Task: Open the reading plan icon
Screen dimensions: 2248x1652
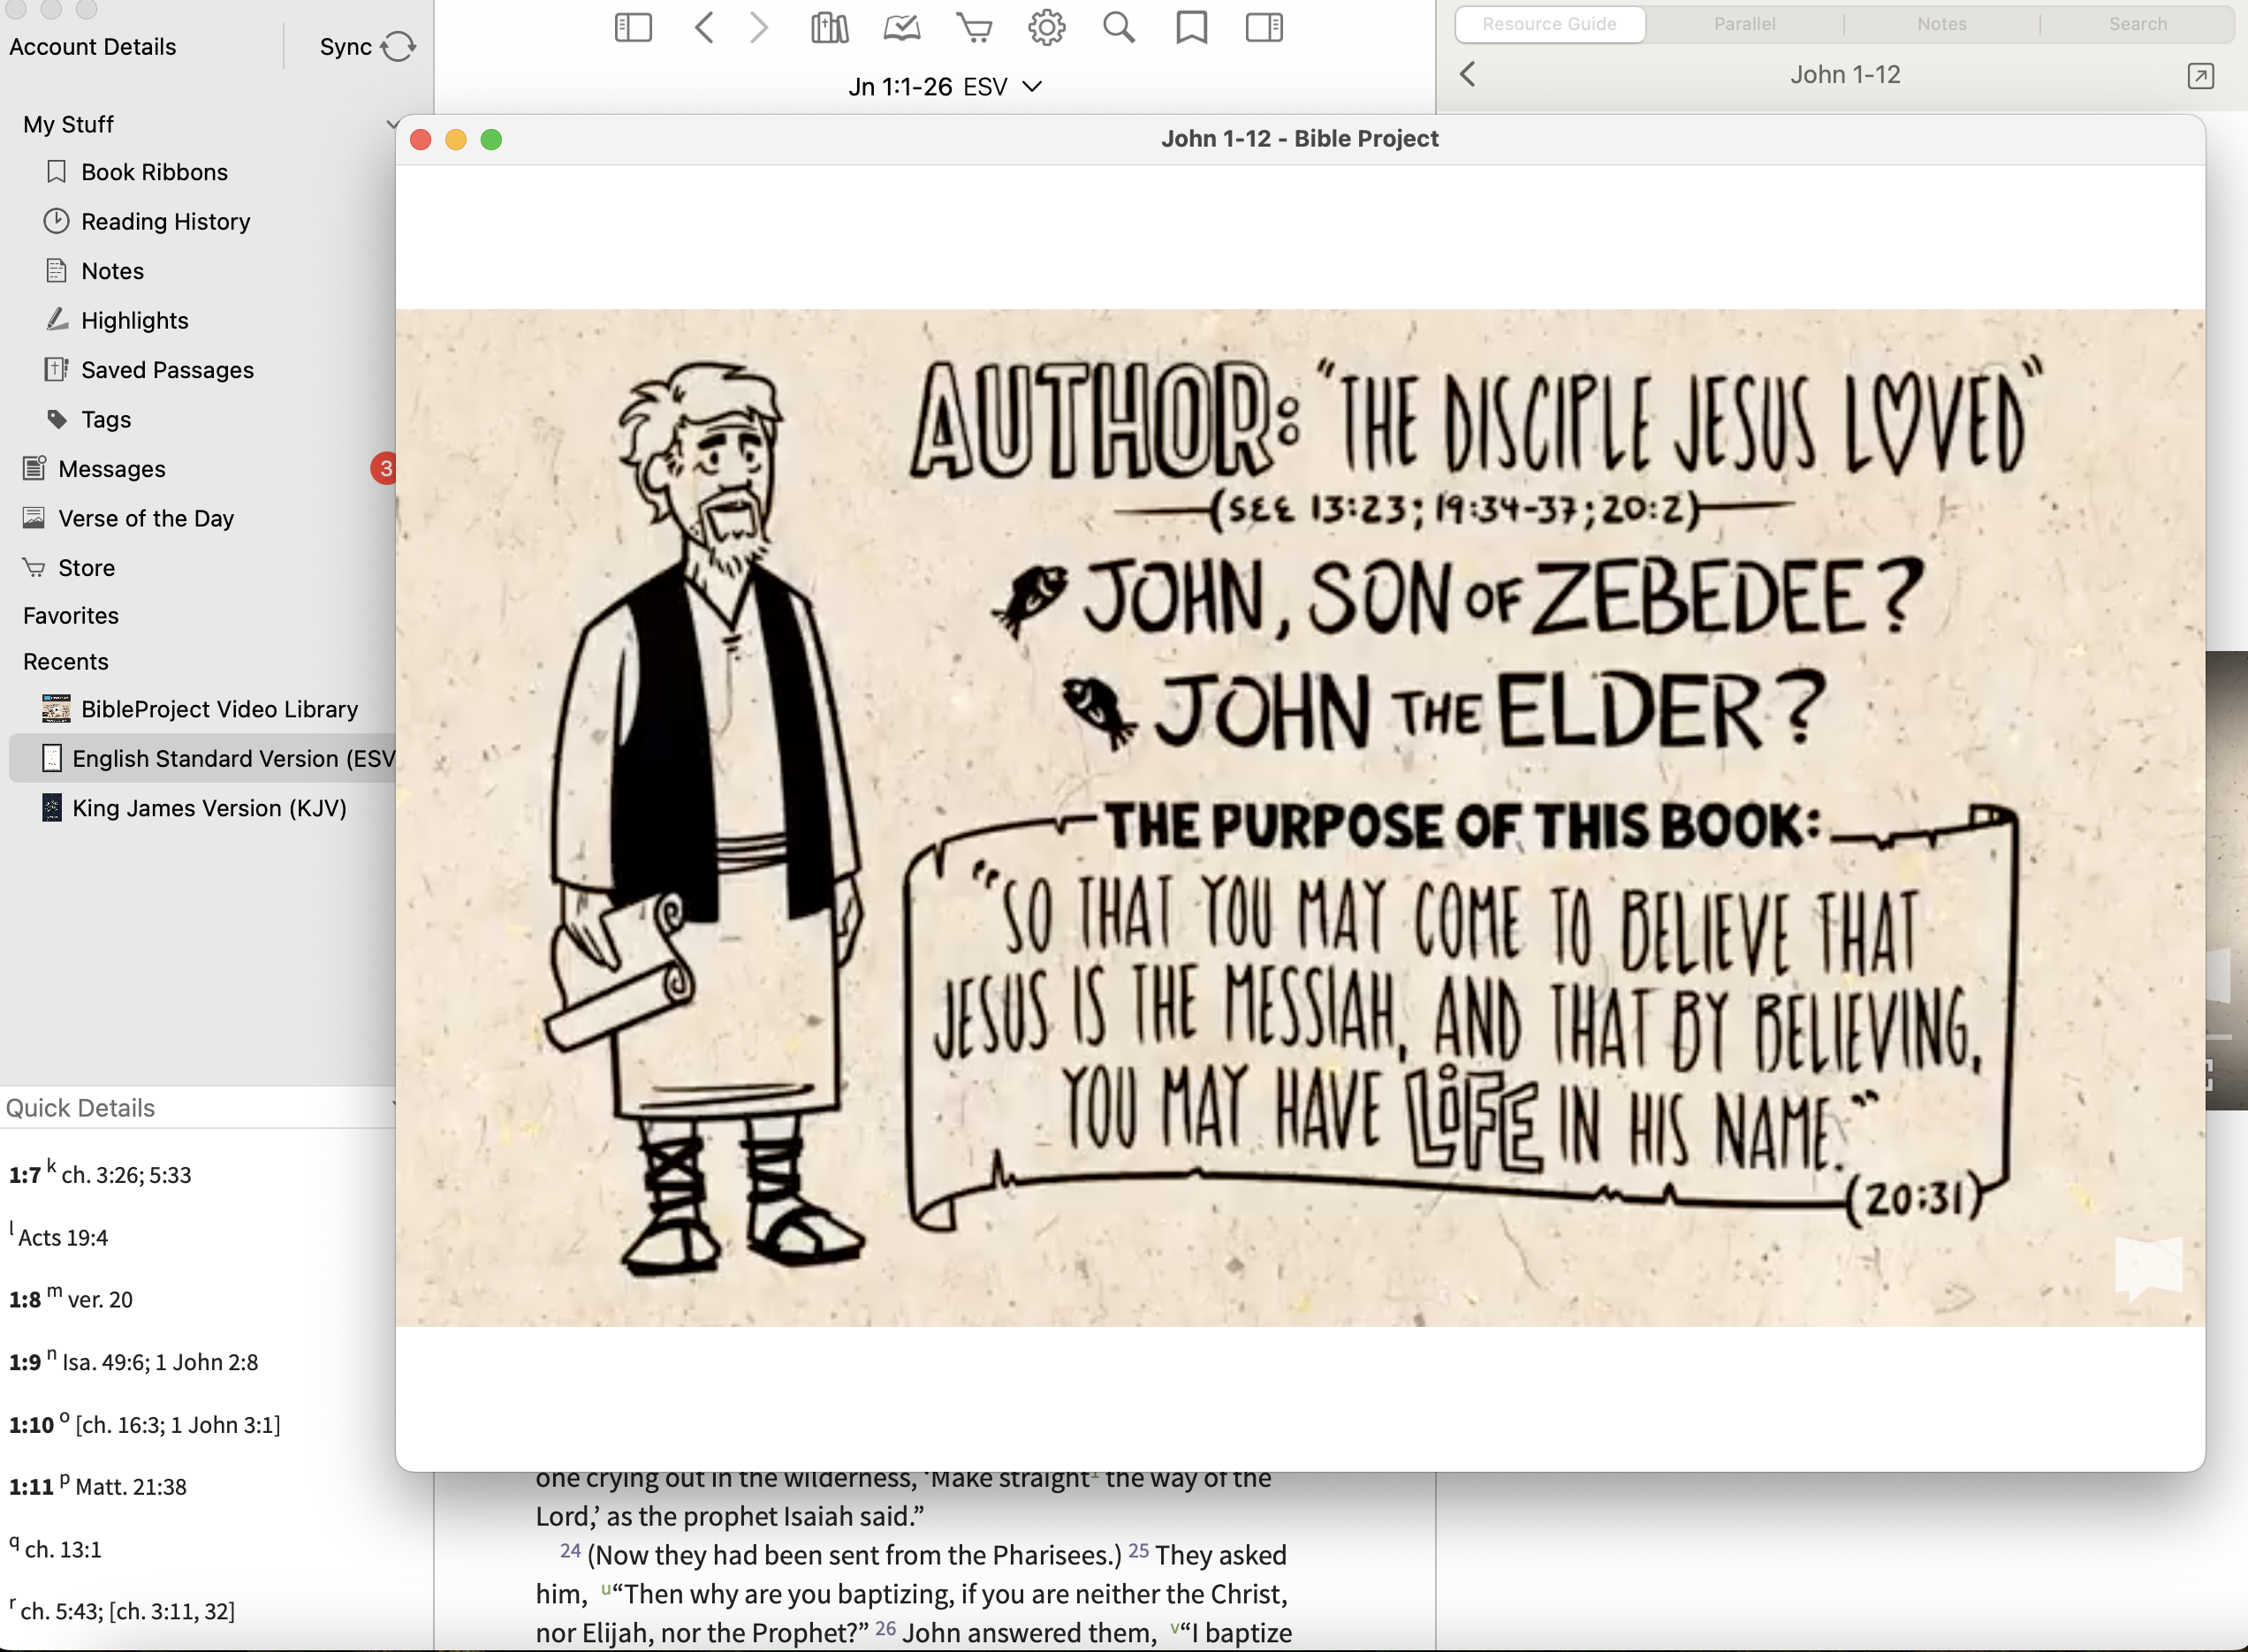Action: [902, 27]
